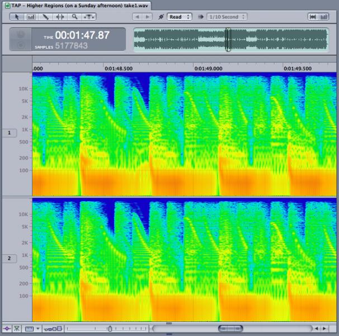Select the Frequency Selection tool

(31, 17)
